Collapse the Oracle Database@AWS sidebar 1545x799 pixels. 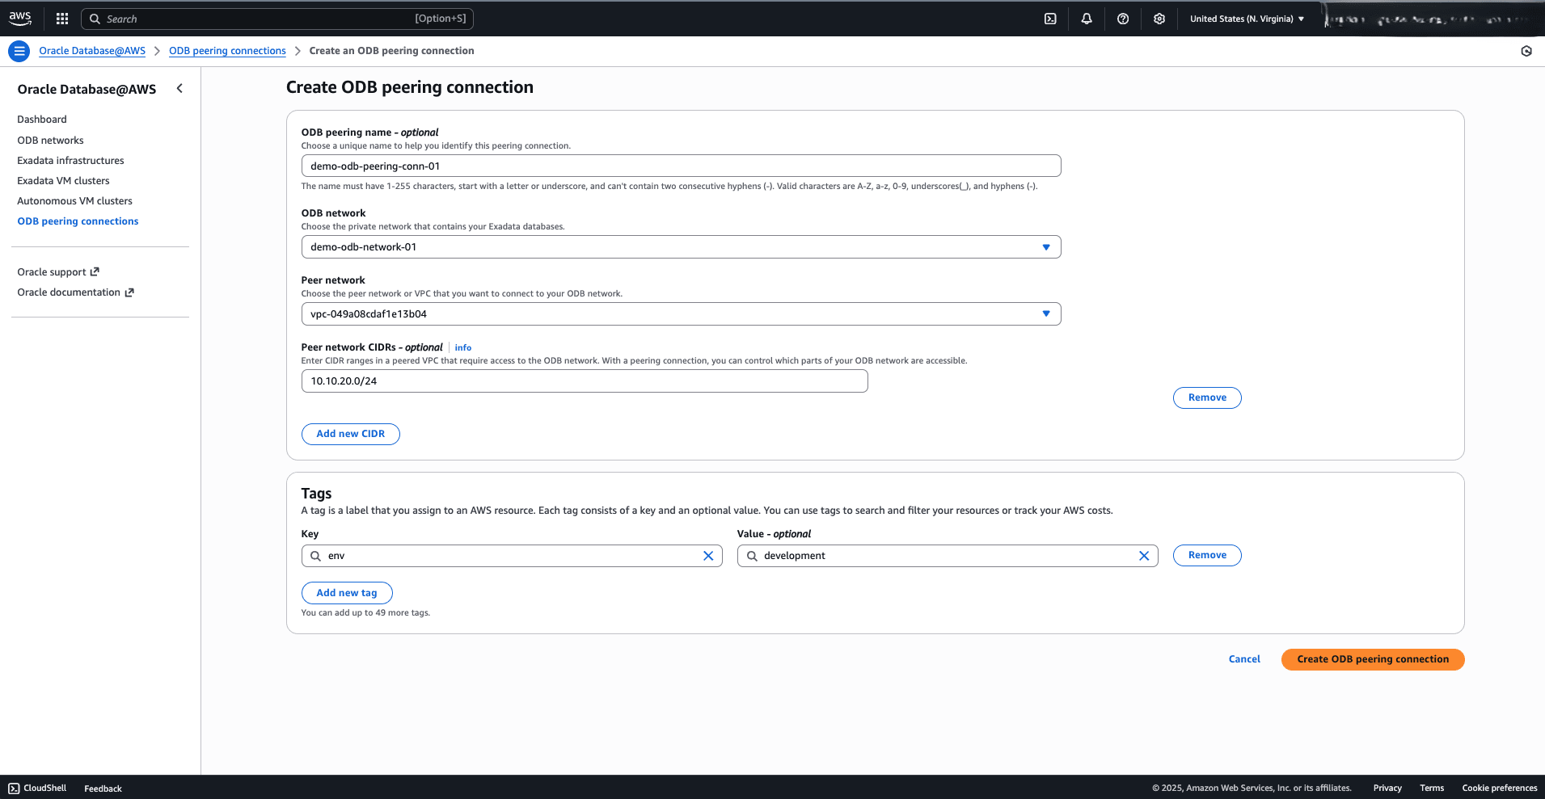[179, 88]
